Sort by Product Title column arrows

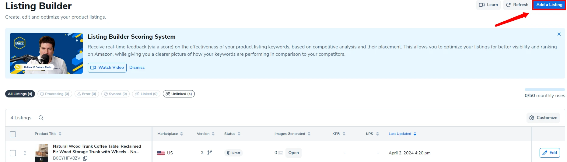(60, 134)
